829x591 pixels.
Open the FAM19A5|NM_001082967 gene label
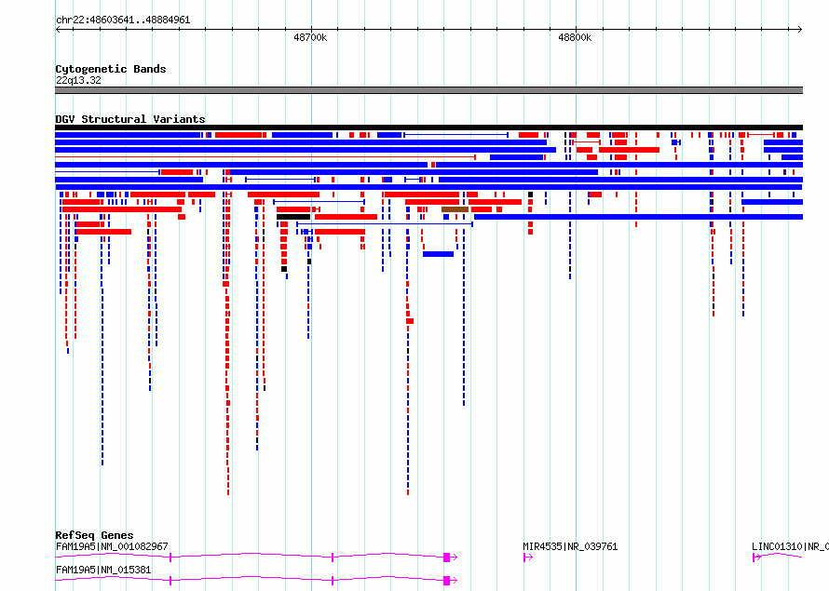tap(112, 546)
